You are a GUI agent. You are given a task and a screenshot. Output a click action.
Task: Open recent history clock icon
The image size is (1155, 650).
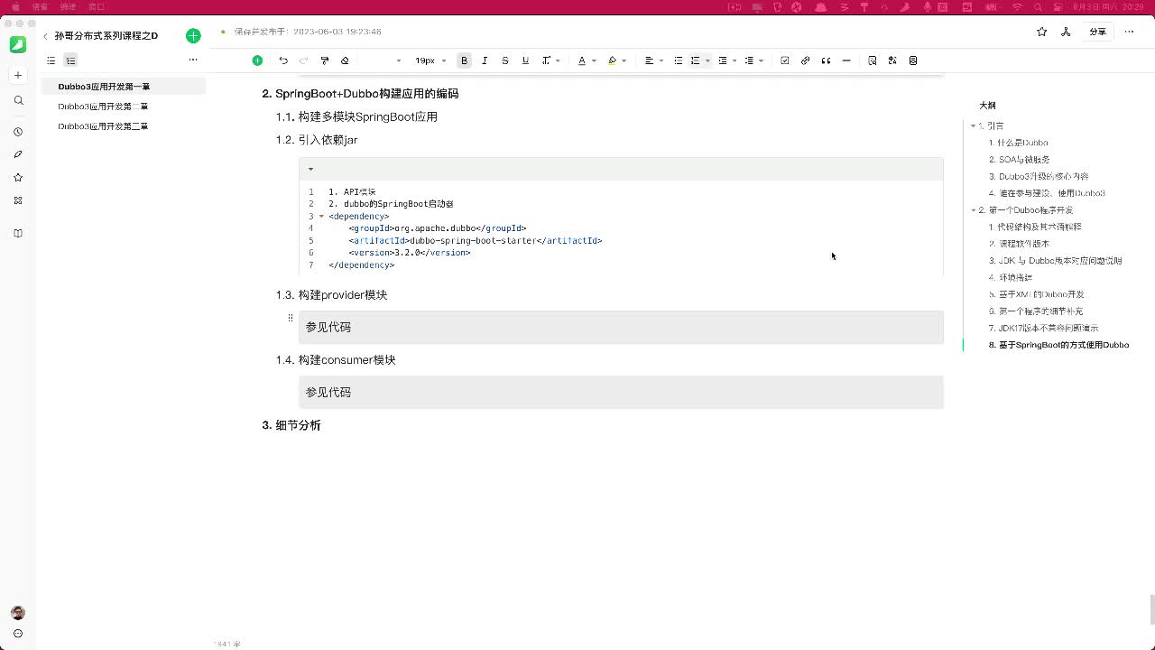(18, 132)
